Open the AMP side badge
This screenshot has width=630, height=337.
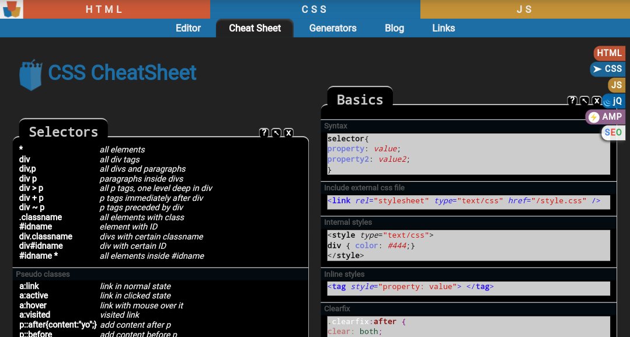click(605, 117)
